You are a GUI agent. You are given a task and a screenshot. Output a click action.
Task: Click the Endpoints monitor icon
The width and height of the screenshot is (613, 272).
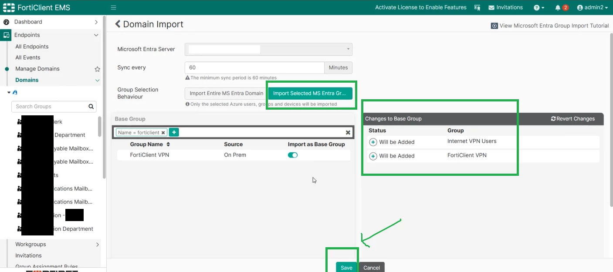pos(7,35)
